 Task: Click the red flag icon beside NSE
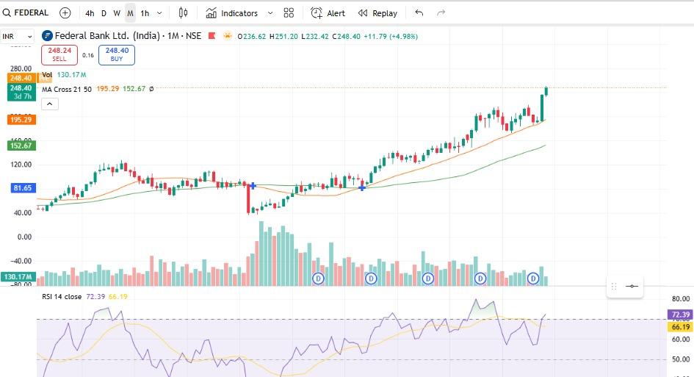pos(212,36)
